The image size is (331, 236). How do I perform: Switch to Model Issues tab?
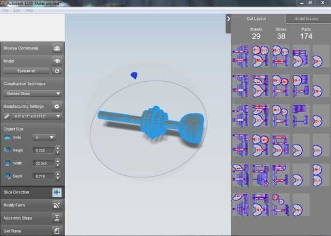(306, 19)
